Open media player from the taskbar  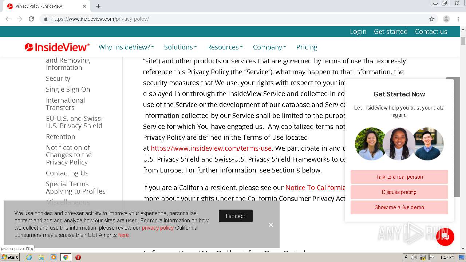pos(54,257)
